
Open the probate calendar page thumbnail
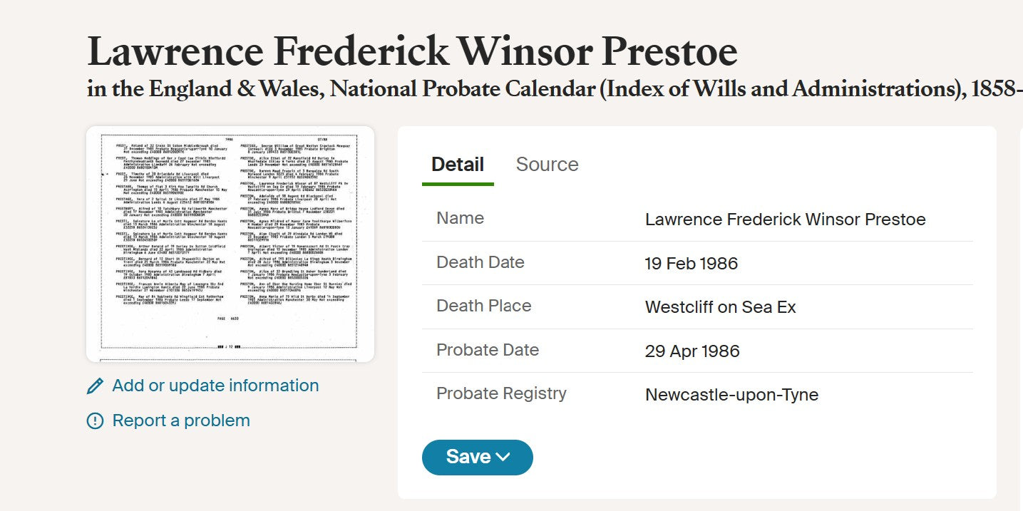pos(230,244)
